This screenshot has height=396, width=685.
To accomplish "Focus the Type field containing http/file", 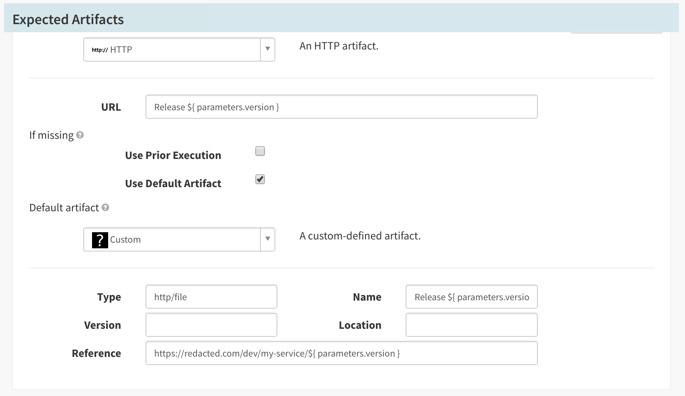I will [211, 297].
